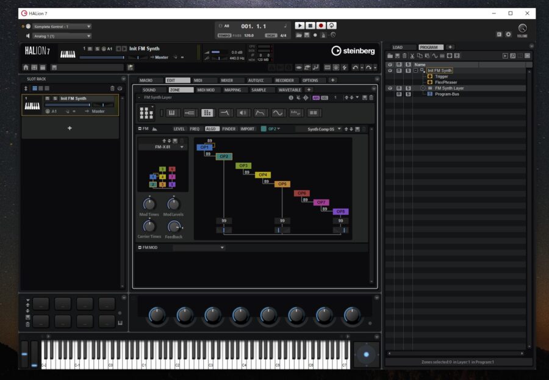Show the step modulator section icon
The image size is (549, 380).
(x=295, y=113)
